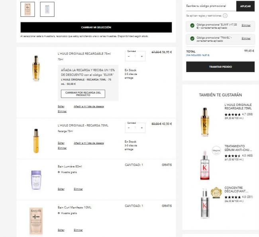Eliminar the L'Huile Originale Recargable 75ml item
The height and width of the screenshot is (237, 259).
(62, 112)
